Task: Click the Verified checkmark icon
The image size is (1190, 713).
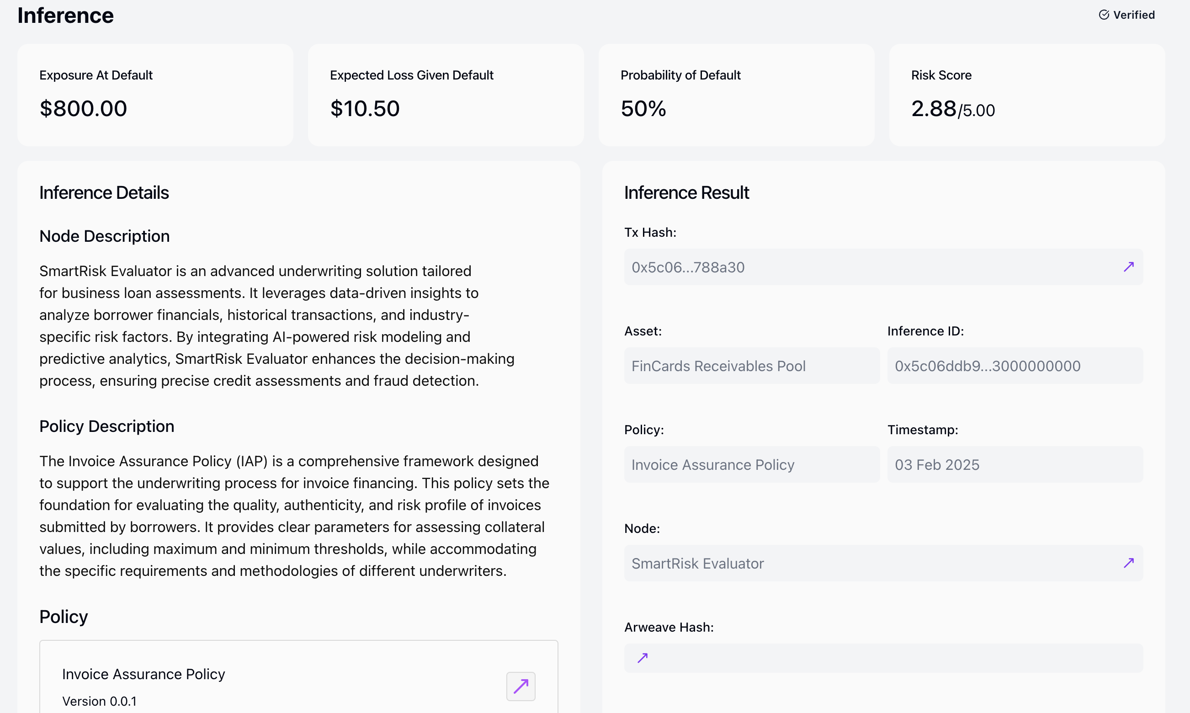Action: click(x=1104, y=15)
